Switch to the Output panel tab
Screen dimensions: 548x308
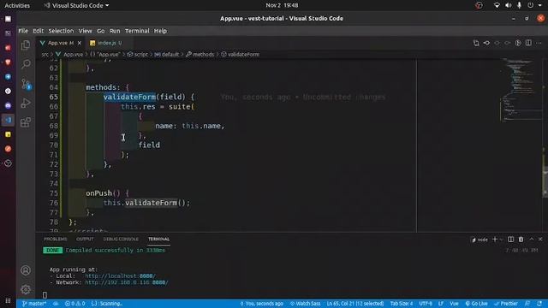85,239
